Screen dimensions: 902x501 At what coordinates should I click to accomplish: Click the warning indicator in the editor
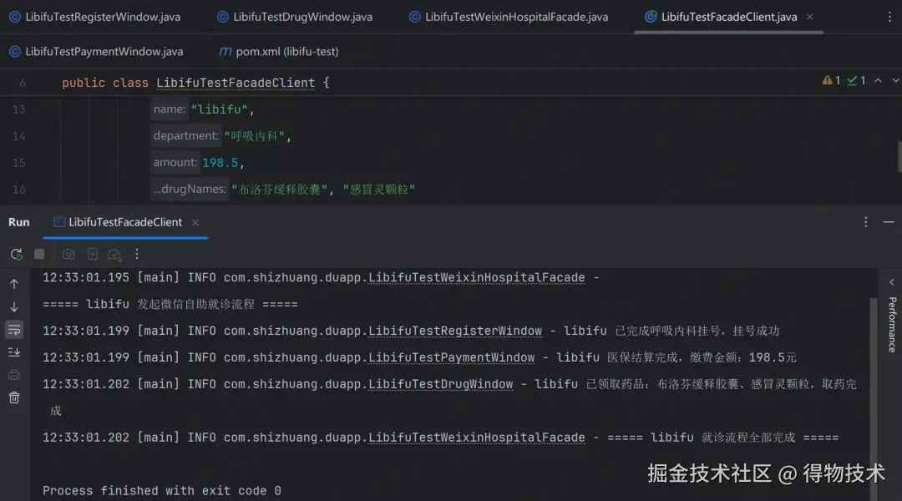(831, 80)
